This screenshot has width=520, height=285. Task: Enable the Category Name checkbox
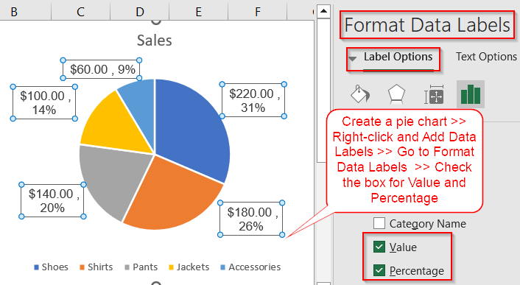[379, 223]
